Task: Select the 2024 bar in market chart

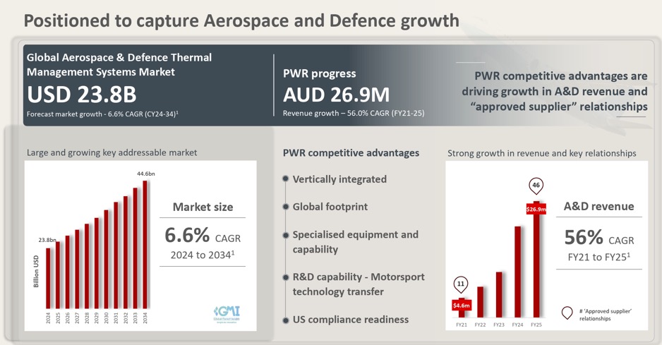Action: (x=49, y=279)
